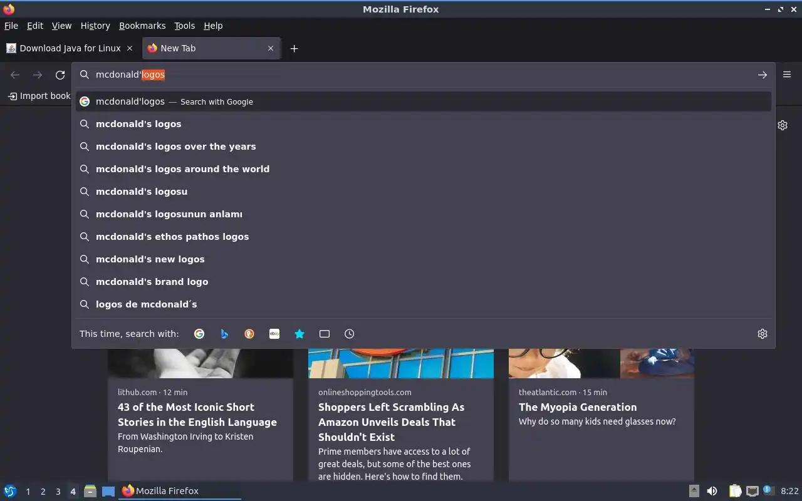Switch to virtual desktop 1
Image resolution: width=802 pixels, height=501 pixels.
[x=28, y=492]
